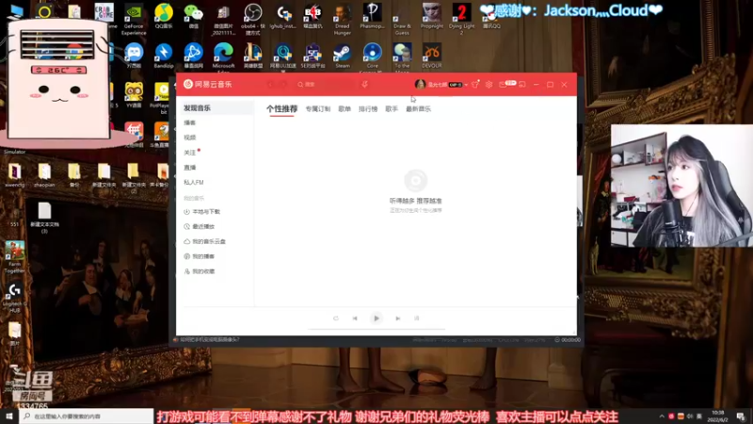Viewport: 753px width, 424px height.
Task: Open Logitech G HUB desktop shortcut
Action: [15, 298]
